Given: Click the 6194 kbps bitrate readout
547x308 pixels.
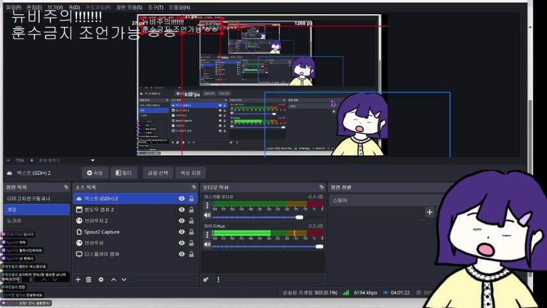Looking at the screenshot, I should coord(366,293).
